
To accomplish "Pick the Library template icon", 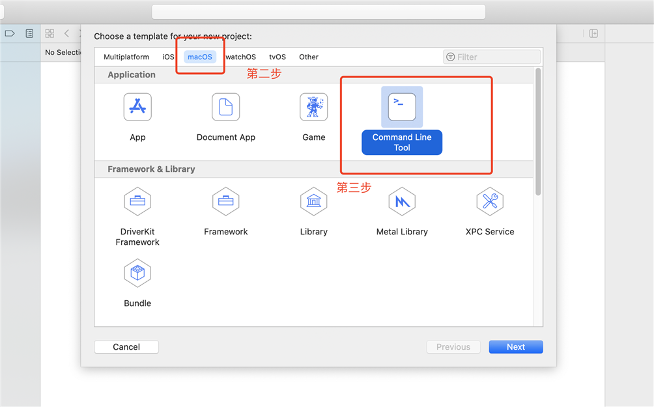I will [314, 201].
